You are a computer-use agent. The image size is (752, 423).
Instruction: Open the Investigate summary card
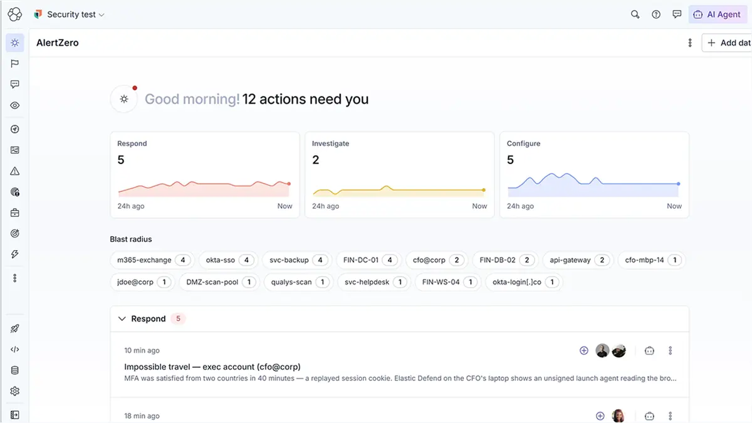[x=399, y=175]
